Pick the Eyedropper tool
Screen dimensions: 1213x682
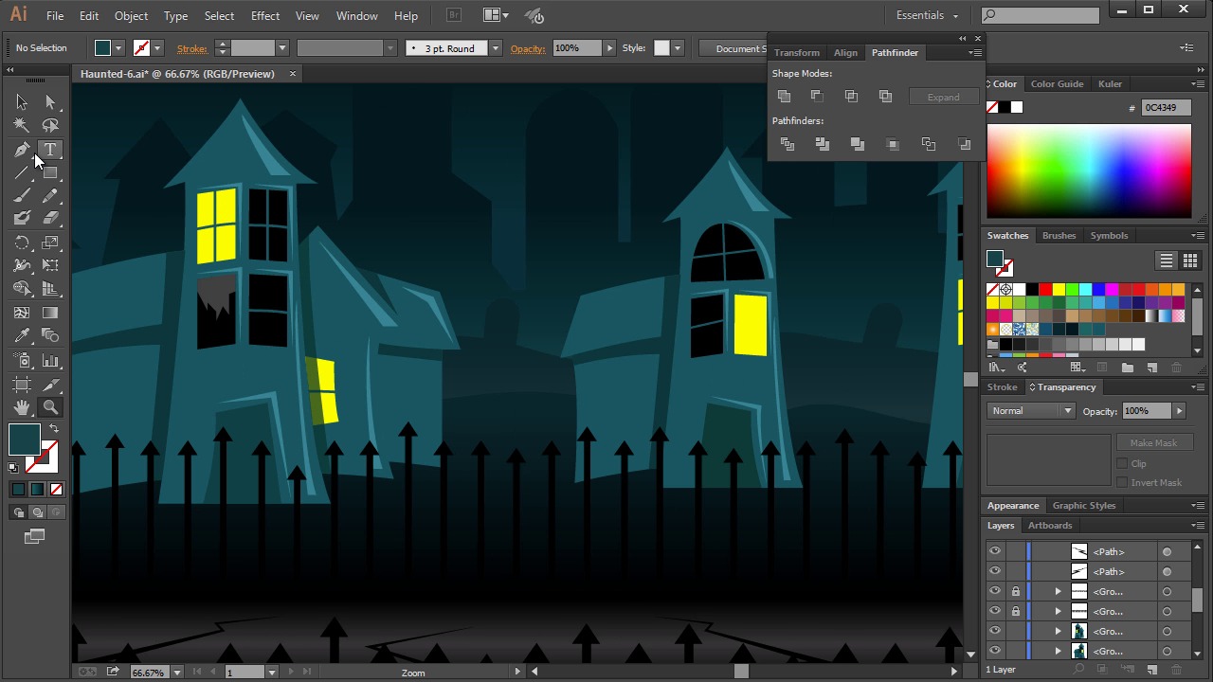pyautogui.click(x=22, y=335)
